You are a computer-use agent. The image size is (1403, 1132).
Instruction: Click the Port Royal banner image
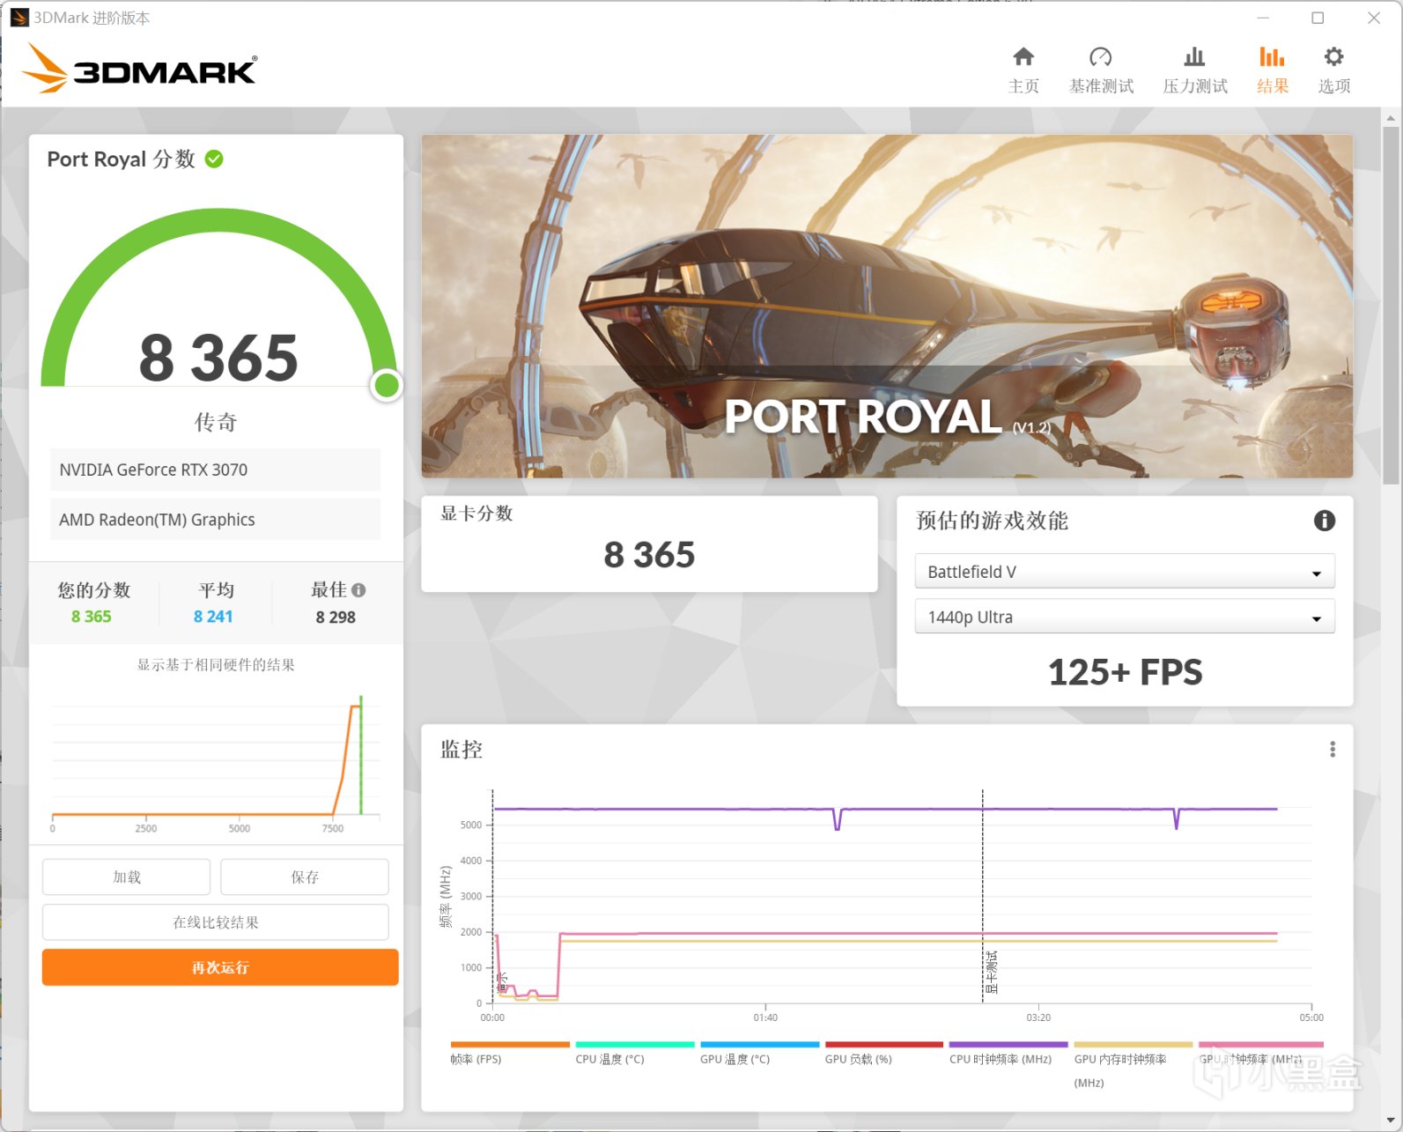[x=887, y=306]
